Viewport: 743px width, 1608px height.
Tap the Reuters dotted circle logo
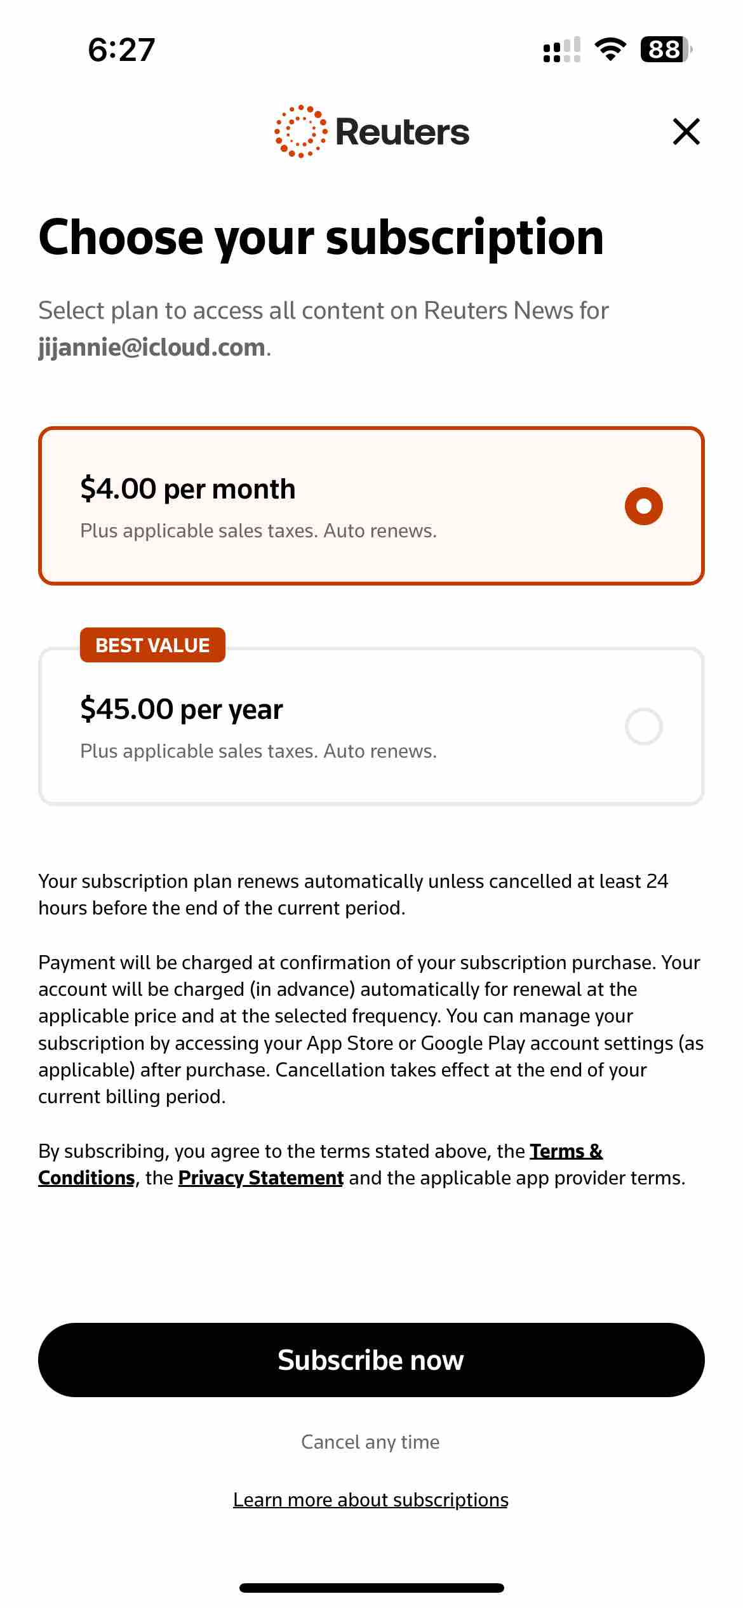coord(301,131)
